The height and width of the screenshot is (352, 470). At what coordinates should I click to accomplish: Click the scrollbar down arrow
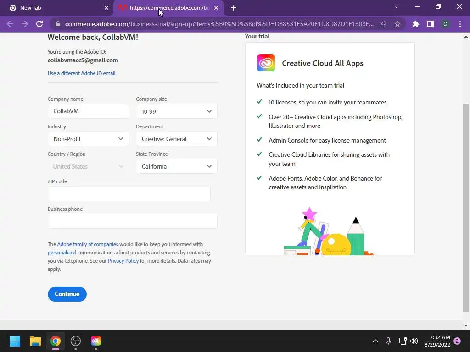coord(466,326)
